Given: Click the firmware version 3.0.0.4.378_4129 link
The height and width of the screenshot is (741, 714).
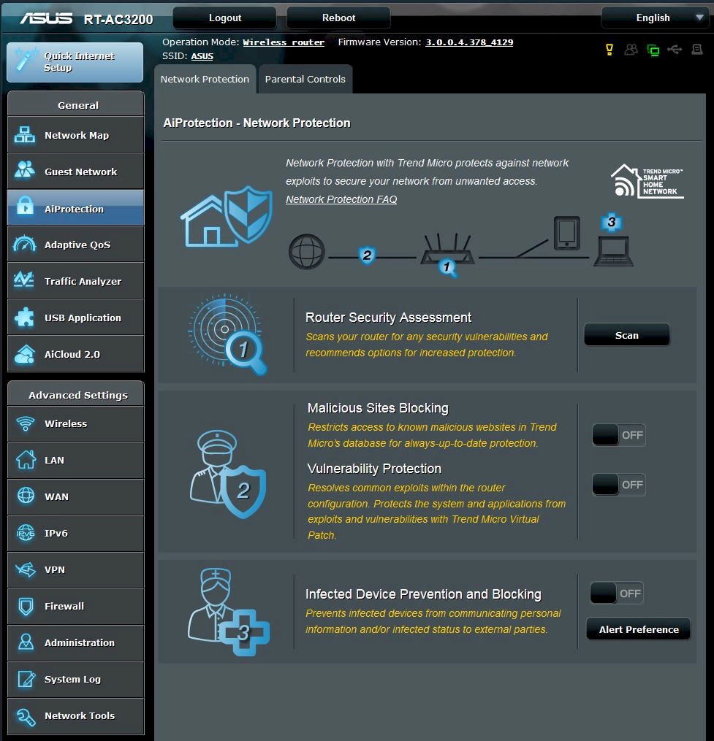Looking at the screenshot, I should [469, 42].
